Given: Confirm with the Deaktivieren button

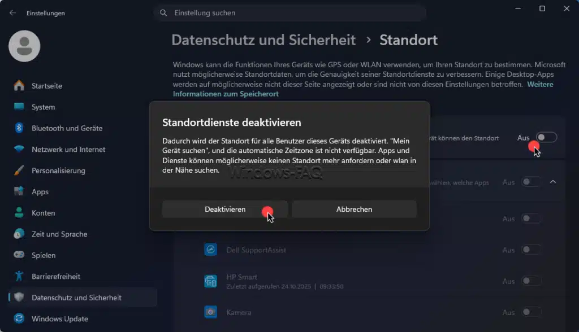Looking at the screenshot, I should click(225, 209).
